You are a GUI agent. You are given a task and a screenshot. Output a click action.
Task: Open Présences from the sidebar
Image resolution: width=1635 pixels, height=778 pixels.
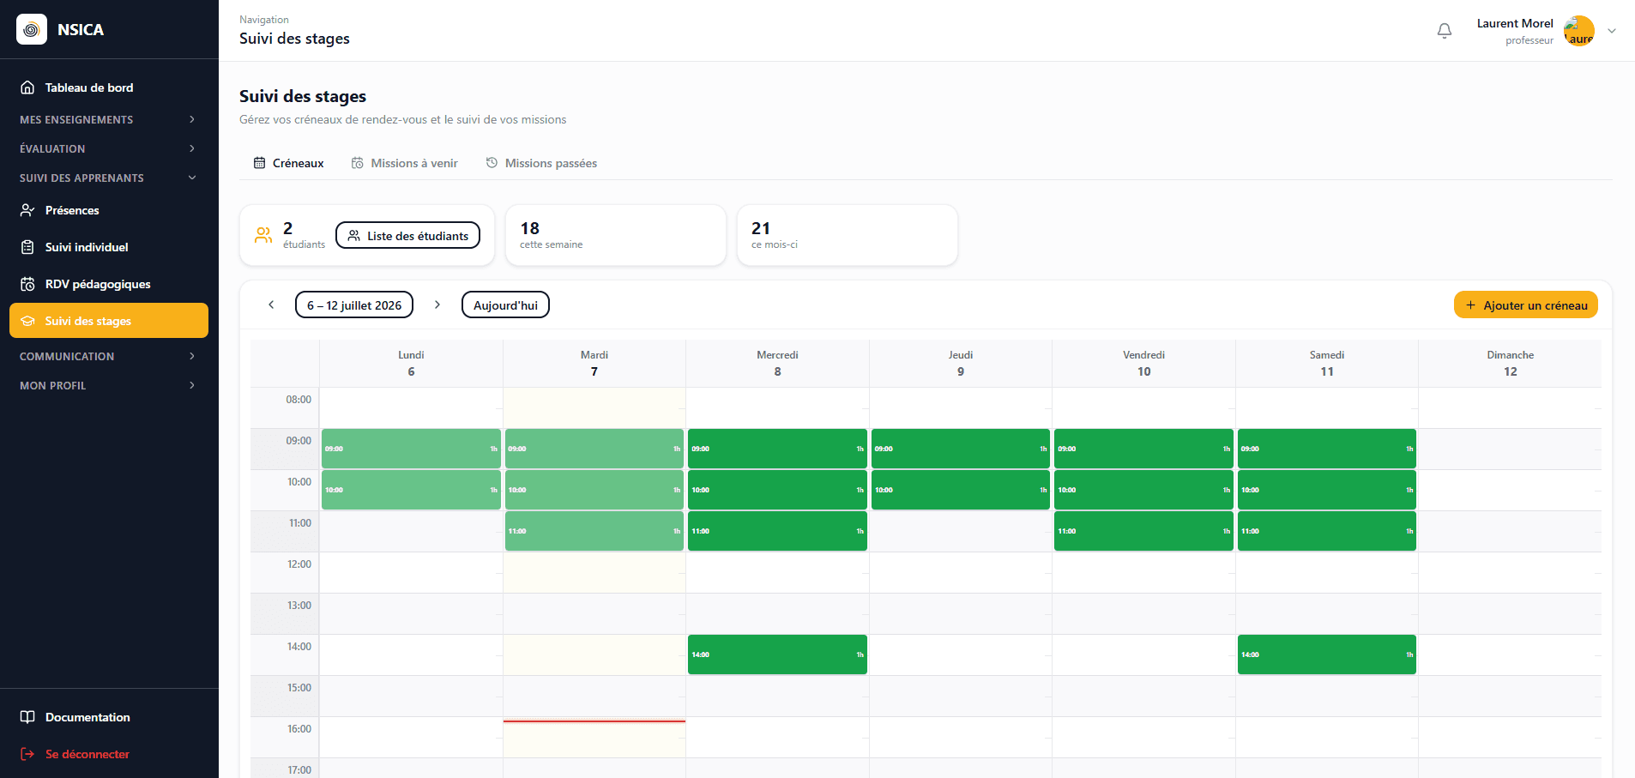109,210
